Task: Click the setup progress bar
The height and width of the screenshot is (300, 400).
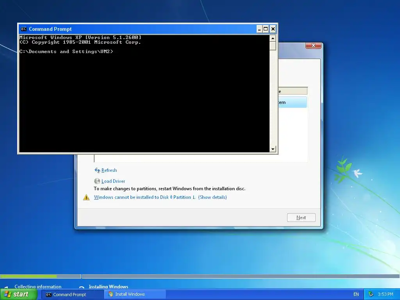Action: point(200,276)
